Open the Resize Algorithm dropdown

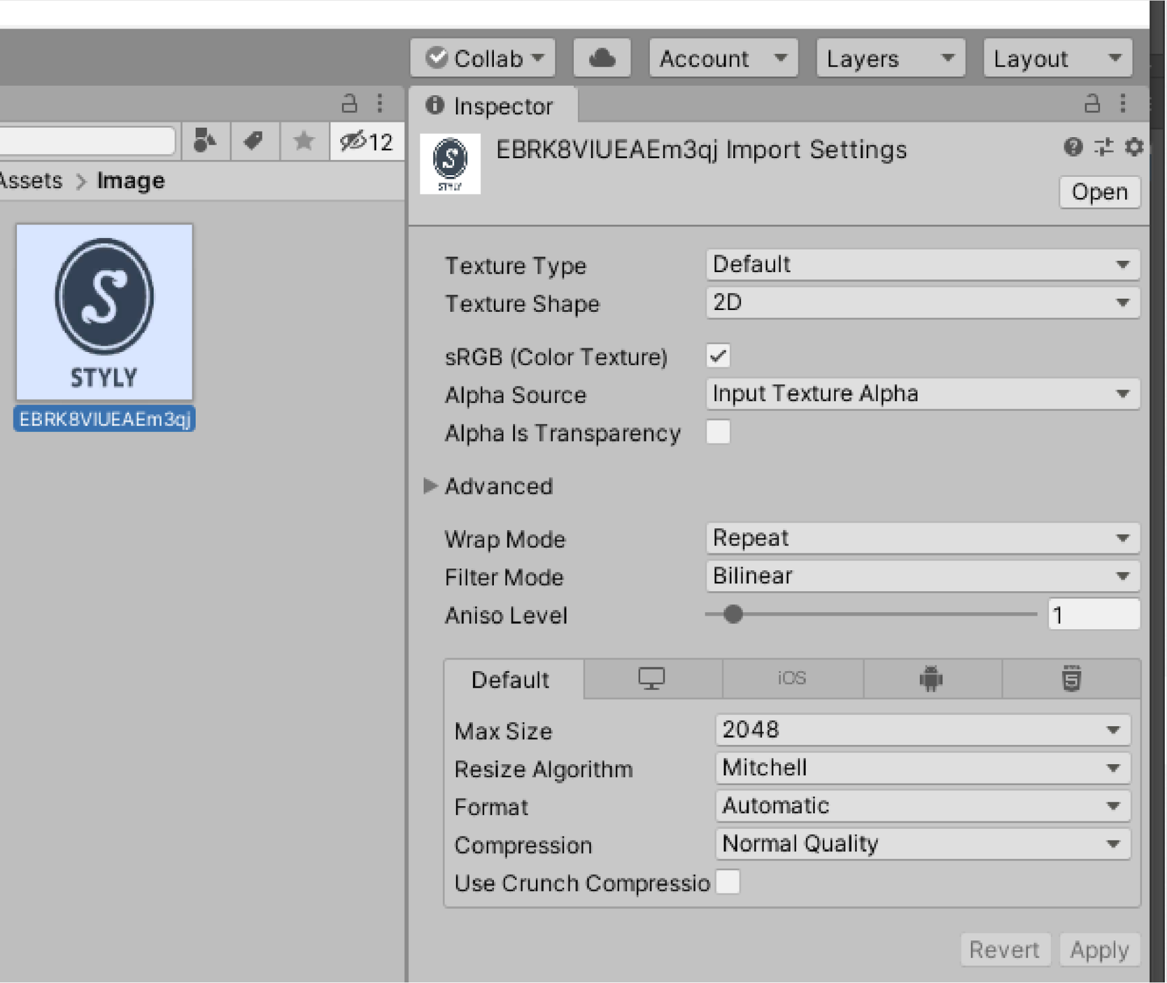tap(923, 768)
